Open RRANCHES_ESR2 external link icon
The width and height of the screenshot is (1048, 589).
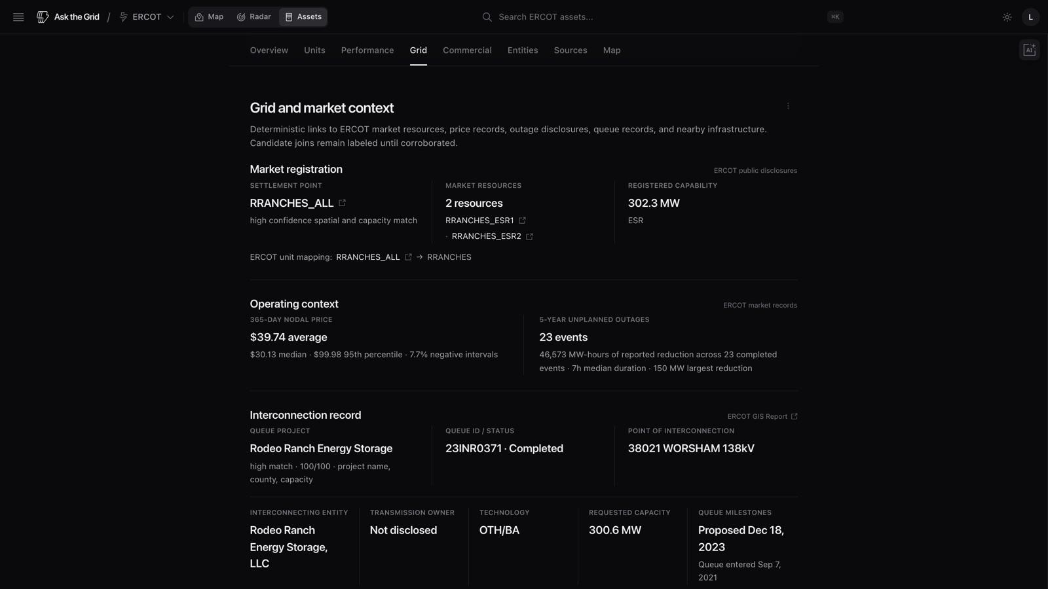click(529, 236)
